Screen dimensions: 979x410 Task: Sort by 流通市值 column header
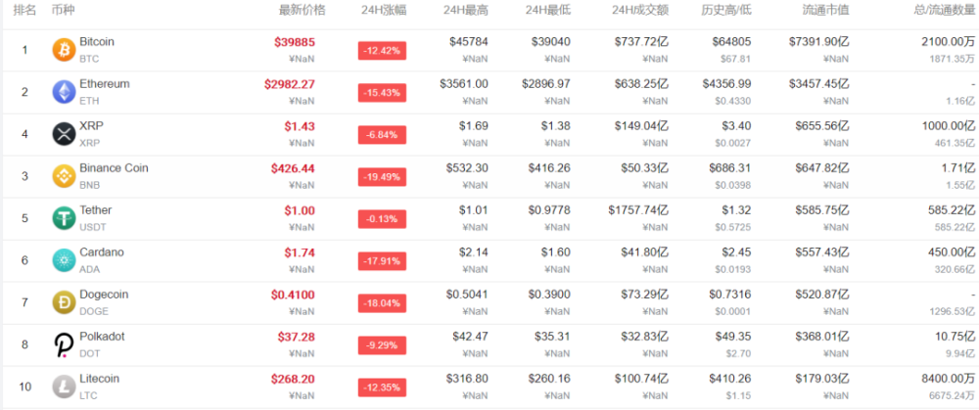coord(825,10)
